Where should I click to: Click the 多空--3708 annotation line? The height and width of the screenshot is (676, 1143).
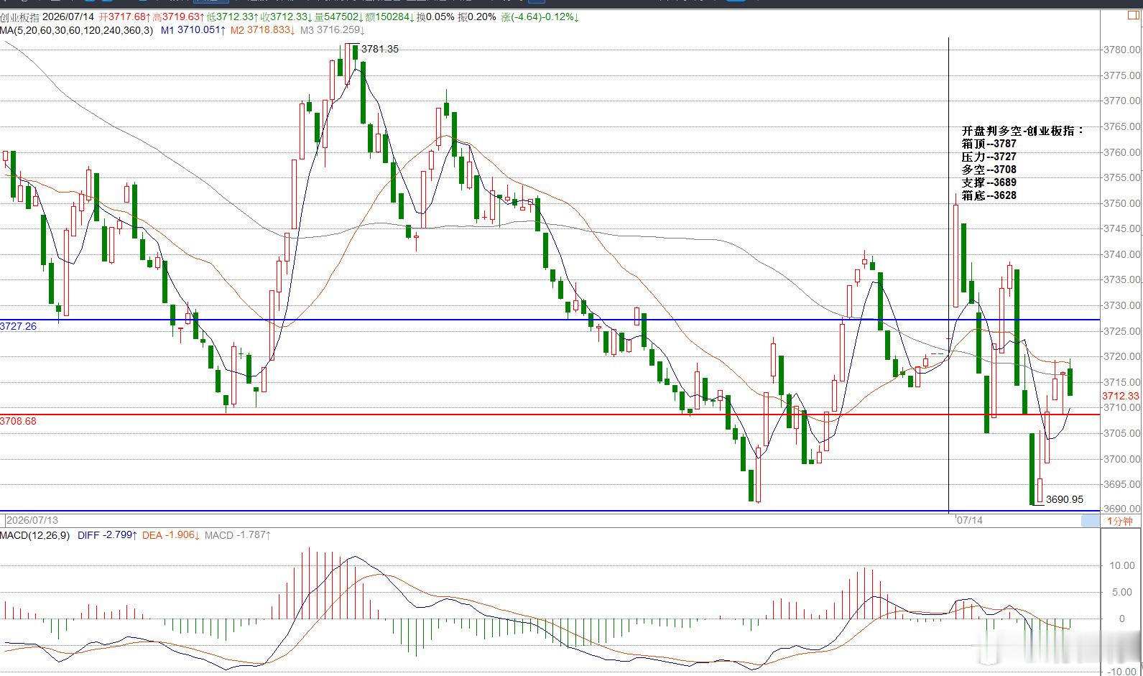click(x=989, y=170)
